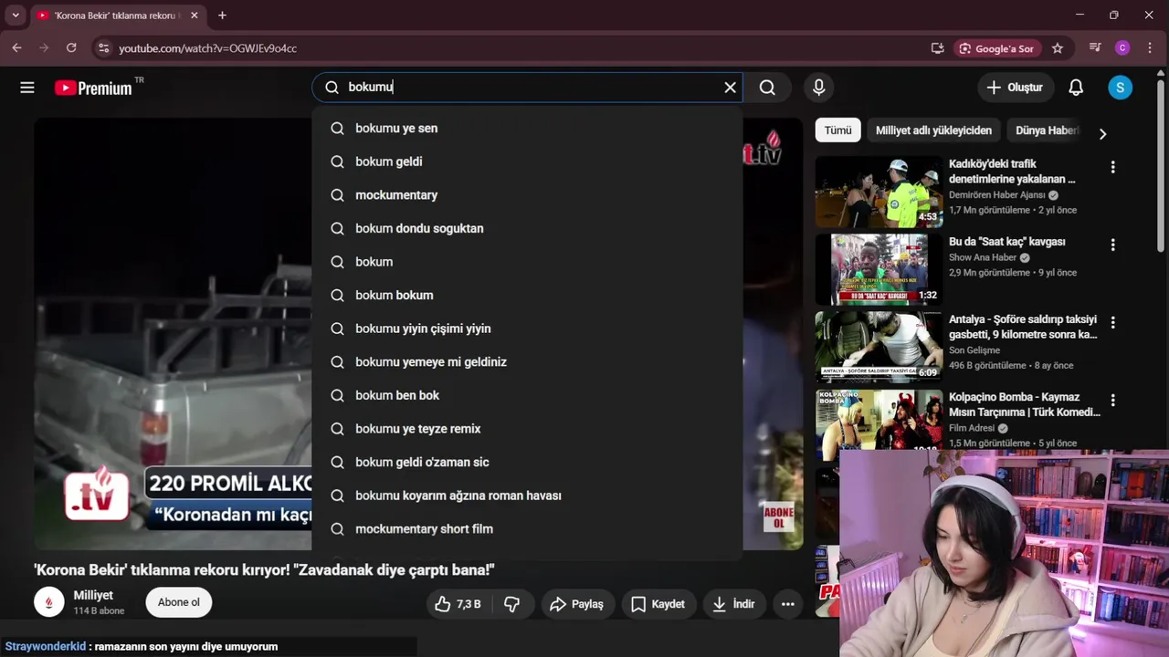1169x657 pixels.
Task: Open the Chrome profile avatar
Action: (1122, 48)
